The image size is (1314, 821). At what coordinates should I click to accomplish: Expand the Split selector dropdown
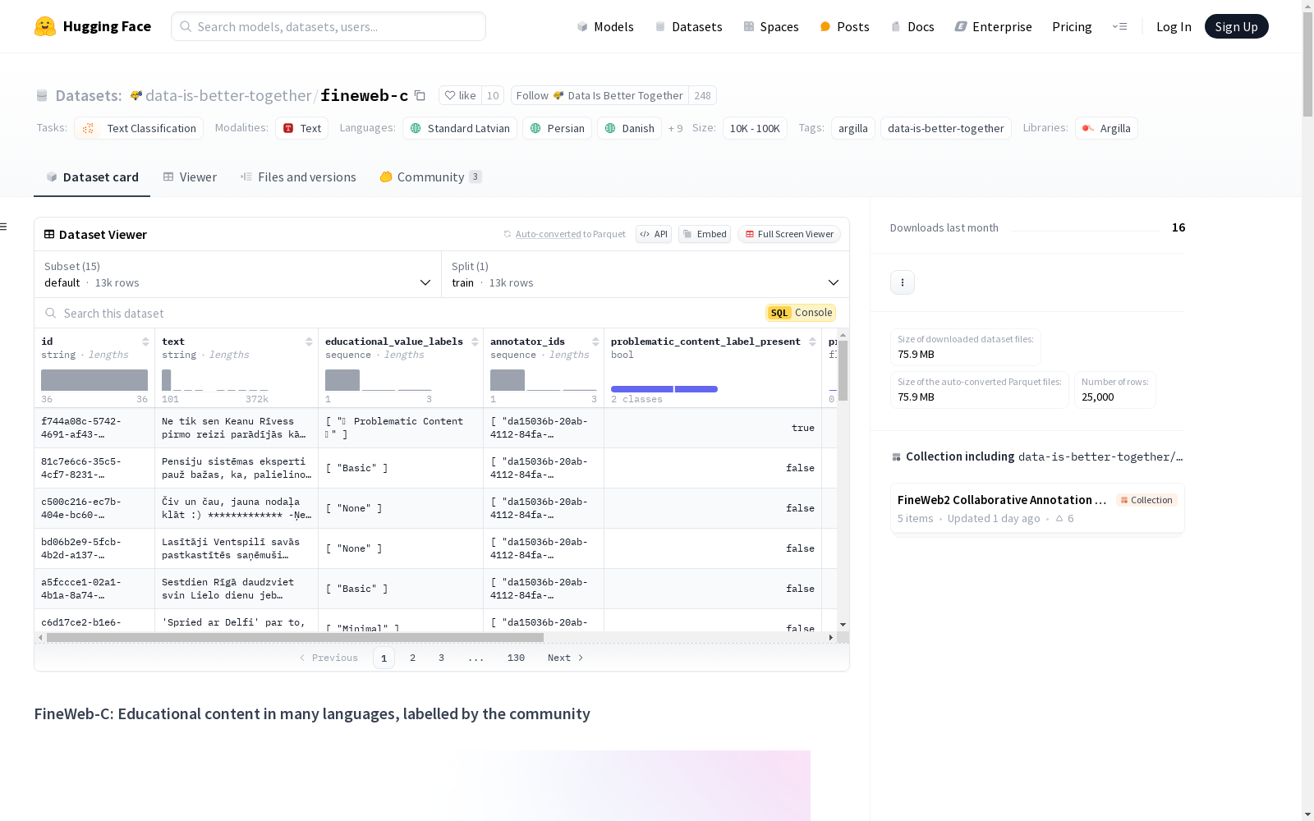tap(646, 274)
